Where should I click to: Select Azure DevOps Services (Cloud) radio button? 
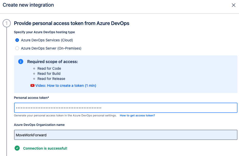(x=17, y=40)
